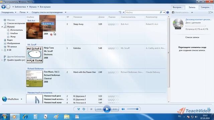Click the search magnifier icon
The image size is (214, 120).
click(161, 12)
